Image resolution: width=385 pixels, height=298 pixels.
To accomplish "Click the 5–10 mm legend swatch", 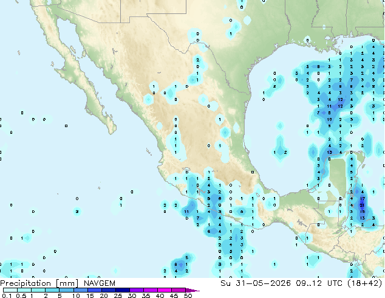I will point(66,290).
